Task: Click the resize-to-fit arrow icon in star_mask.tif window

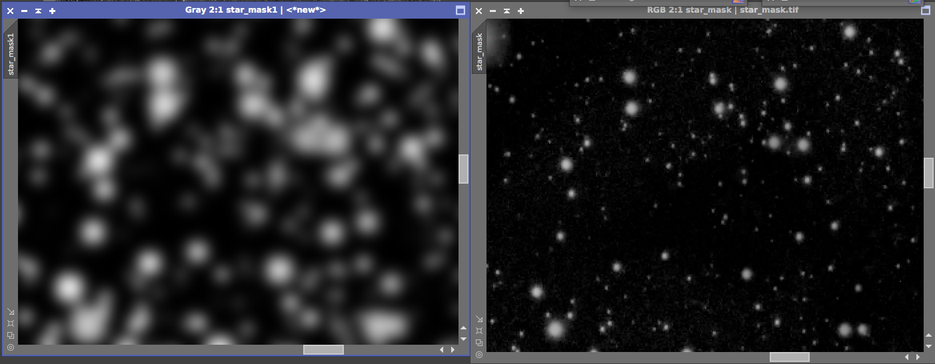Action: tap(479, 319)
